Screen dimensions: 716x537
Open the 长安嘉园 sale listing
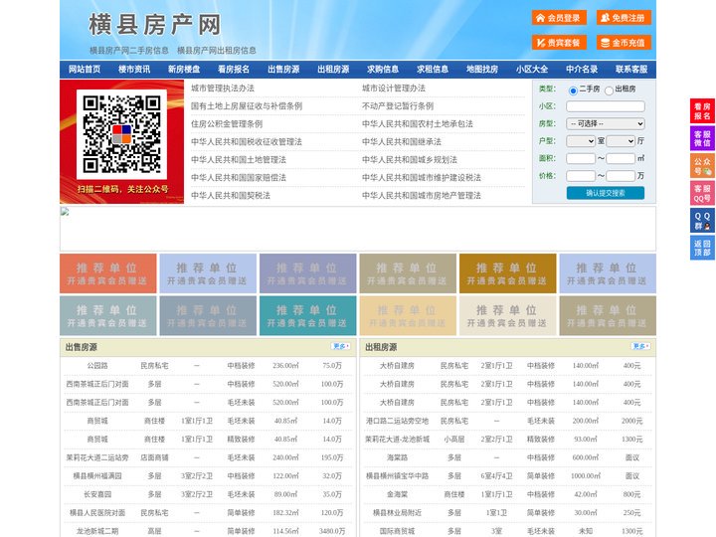coord(97,494)
